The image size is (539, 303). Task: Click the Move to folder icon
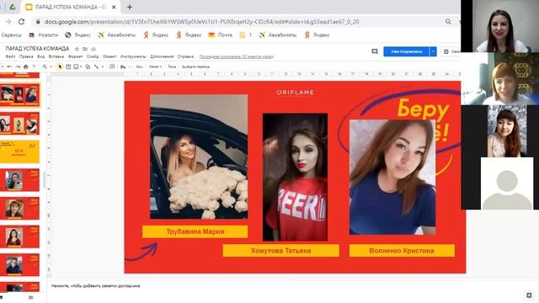tap(85, 49)
